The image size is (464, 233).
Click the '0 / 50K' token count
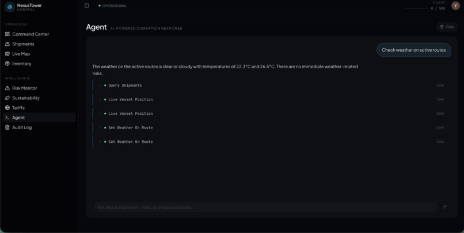click(438, 9)
